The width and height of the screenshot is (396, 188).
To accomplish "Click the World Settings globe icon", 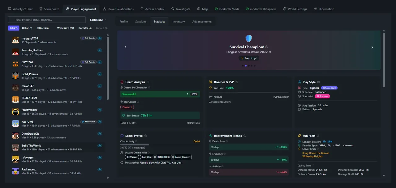I will (285, 9).
